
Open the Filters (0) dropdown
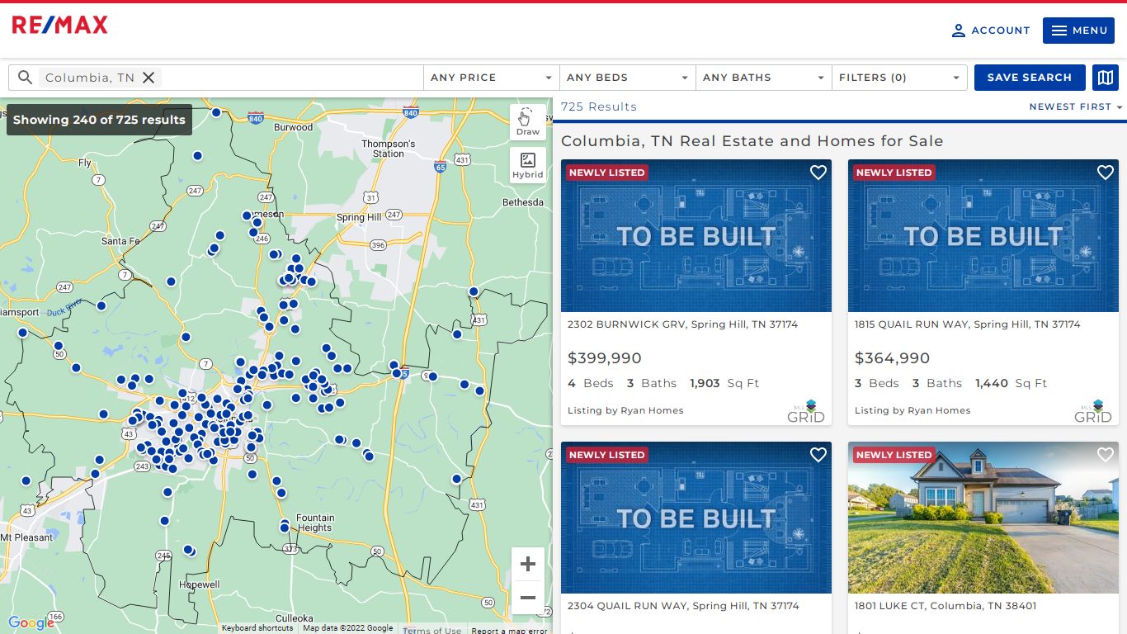tap(899, 78)
